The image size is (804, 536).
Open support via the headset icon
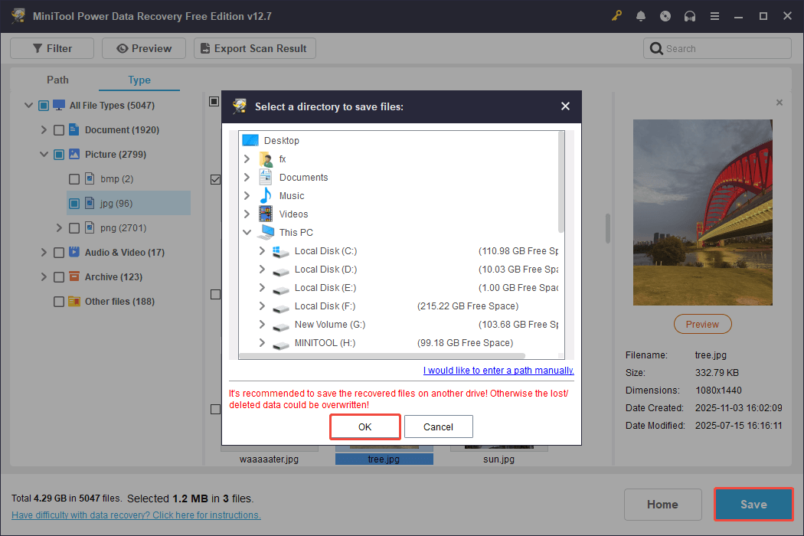tap(690, 15)
